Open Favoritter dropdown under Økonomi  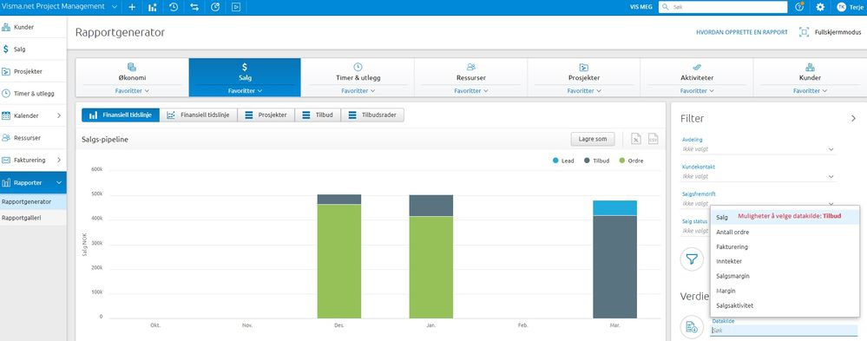point(132,90)
